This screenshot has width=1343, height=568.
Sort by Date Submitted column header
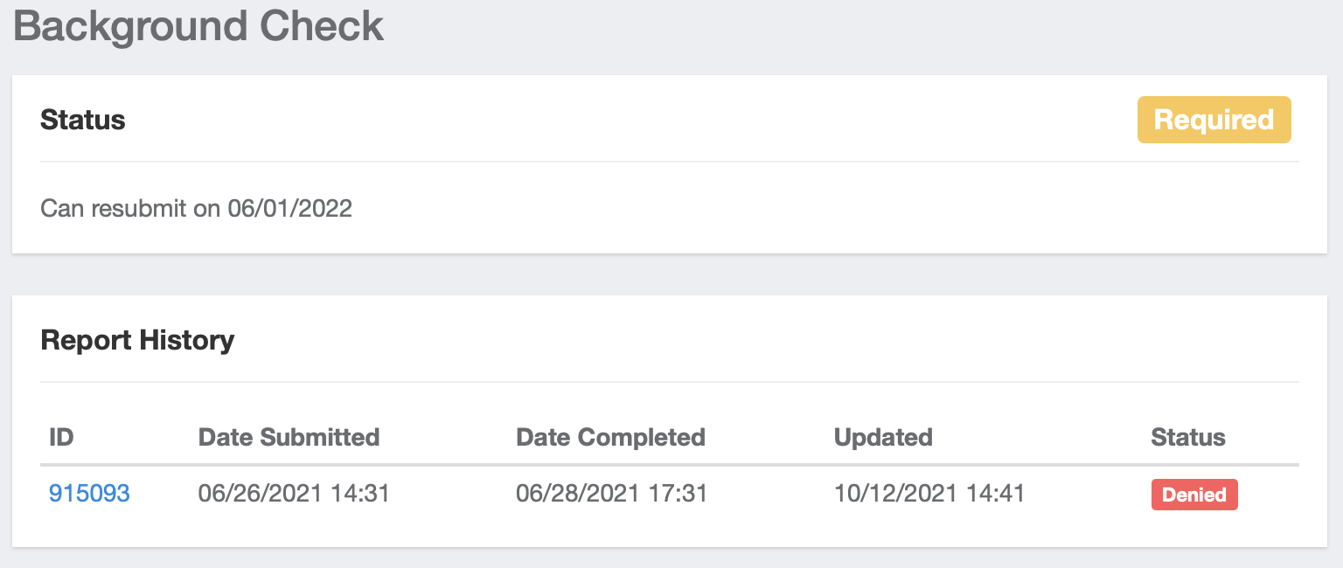coord(289,437)
